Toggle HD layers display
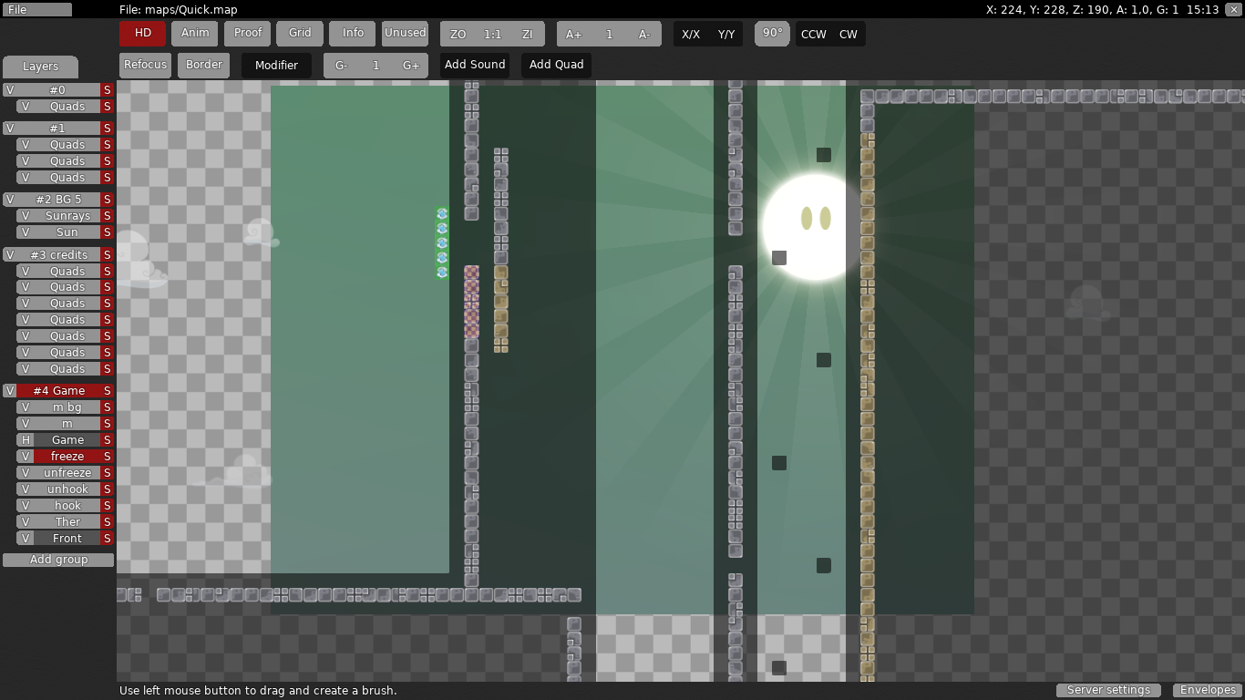The height and width of the screenshot is (700, 1245). pos(141,33)
